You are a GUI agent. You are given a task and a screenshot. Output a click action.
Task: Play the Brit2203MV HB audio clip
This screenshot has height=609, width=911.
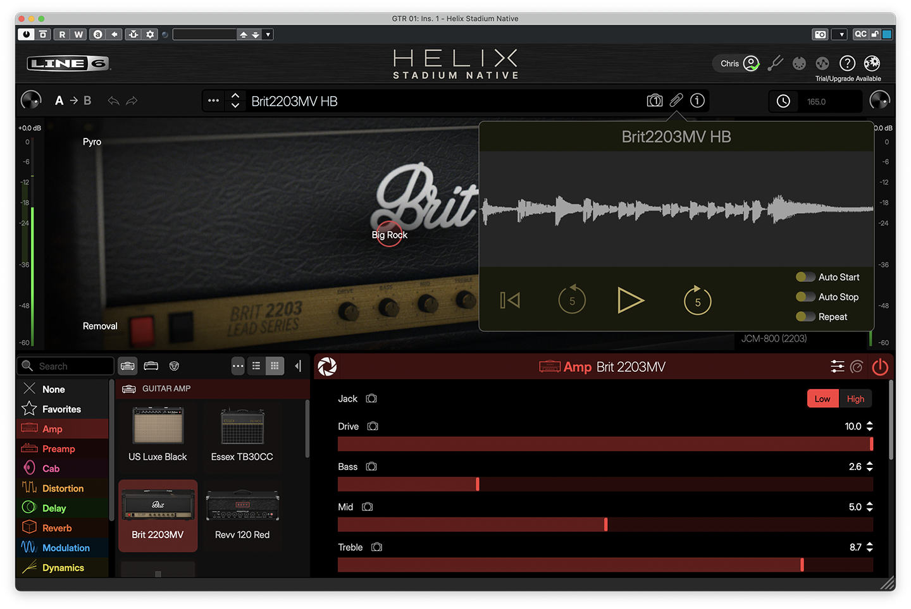(x=630, y=300)
